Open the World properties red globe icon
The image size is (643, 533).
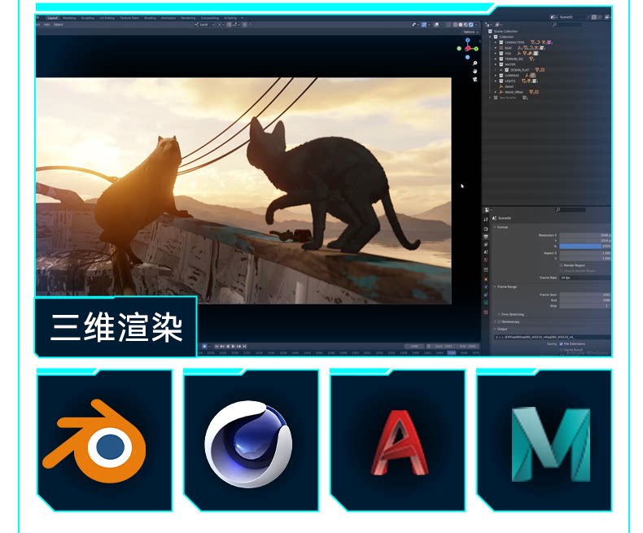tap(486, 260)
